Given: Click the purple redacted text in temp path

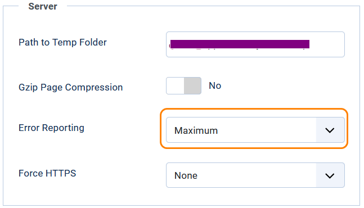Looking at the screenshot, I should click(x=240, y=44).
